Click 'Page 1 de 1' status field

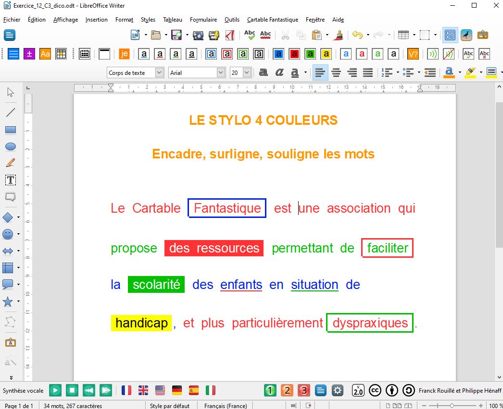[x=19, y=406]
